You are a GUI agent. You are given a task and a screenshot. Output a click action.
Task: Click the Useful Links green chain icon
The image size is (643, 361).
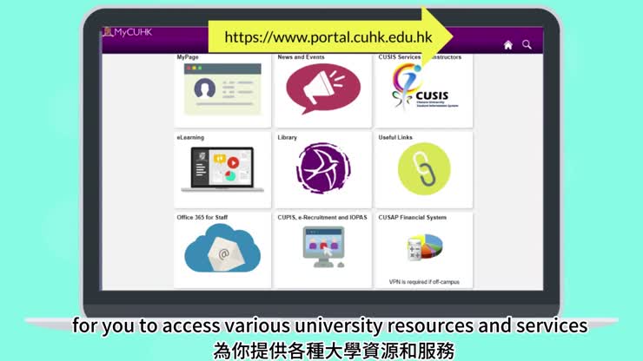(424, 168)
